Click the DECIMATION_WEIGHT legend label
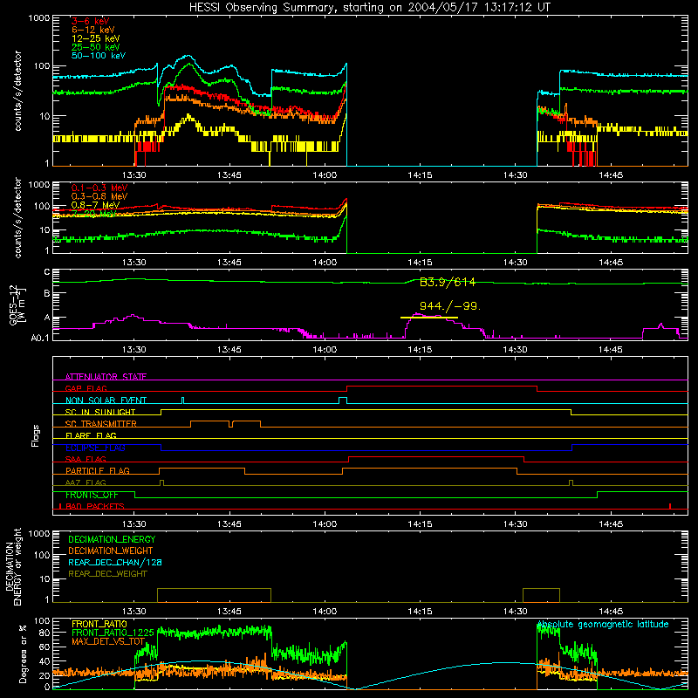 (x=111, y=551)
